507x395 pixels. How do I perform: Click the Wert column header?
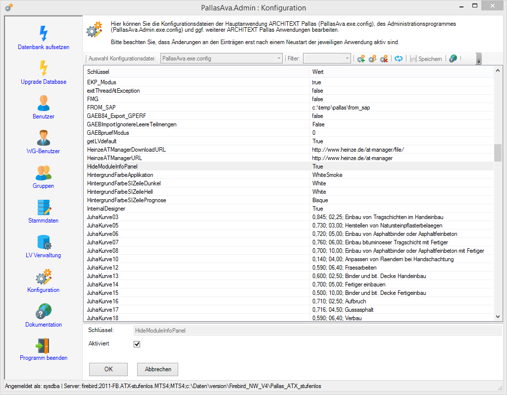click(402, 72)
